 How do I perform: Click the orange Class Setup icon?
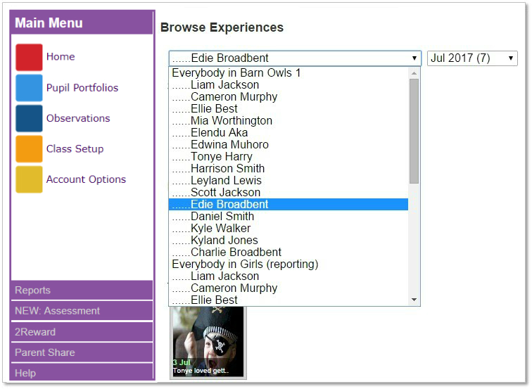pyautogui.click(x=29, y=149)
